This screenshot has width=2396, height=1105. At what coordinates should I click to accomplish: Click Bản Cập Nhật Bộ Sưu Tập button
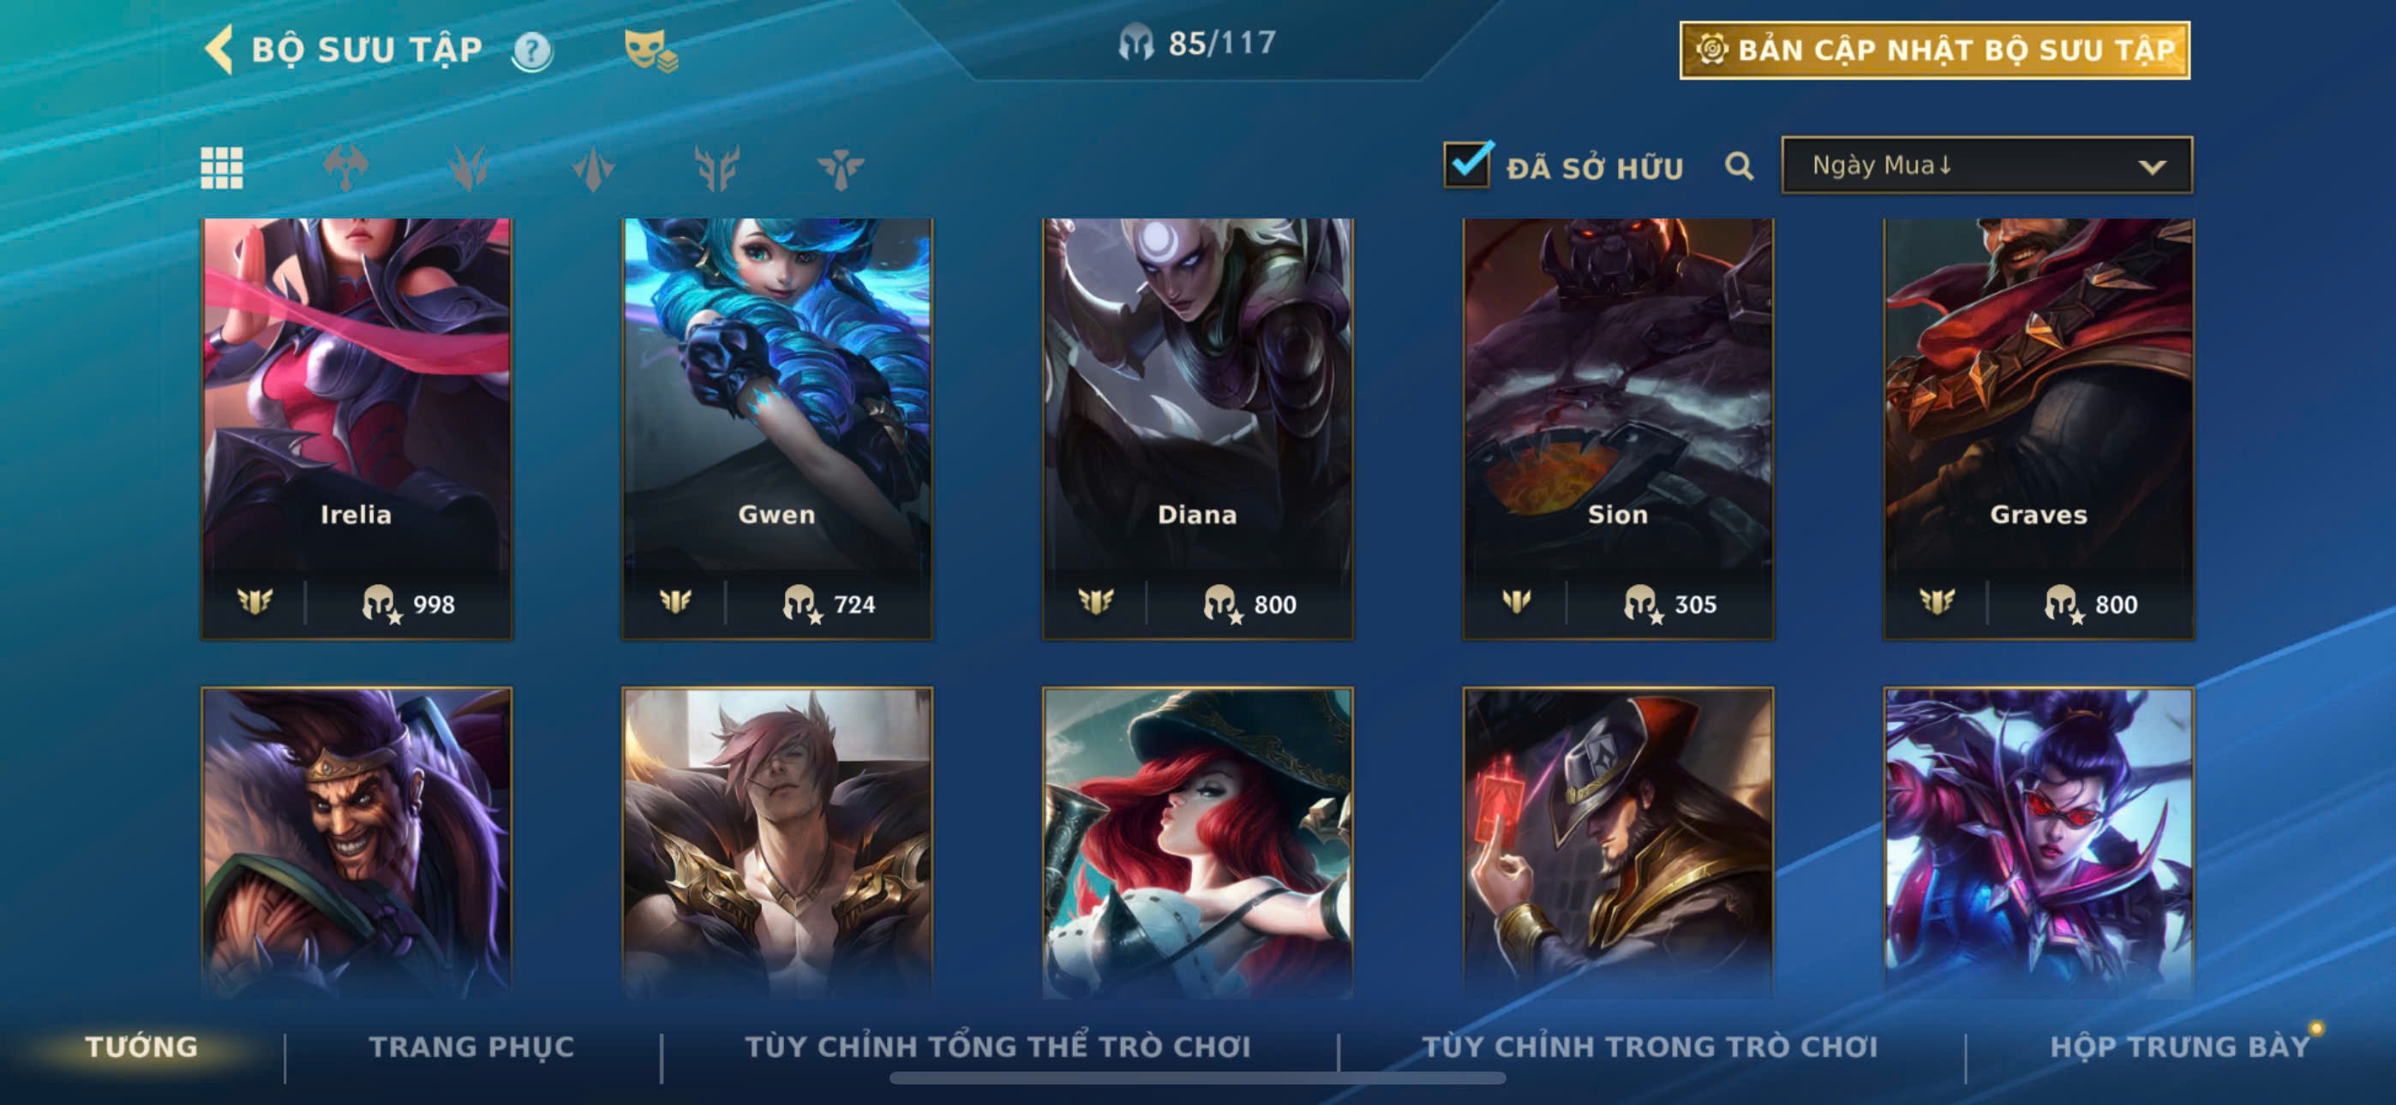[x=1934, y=51]
